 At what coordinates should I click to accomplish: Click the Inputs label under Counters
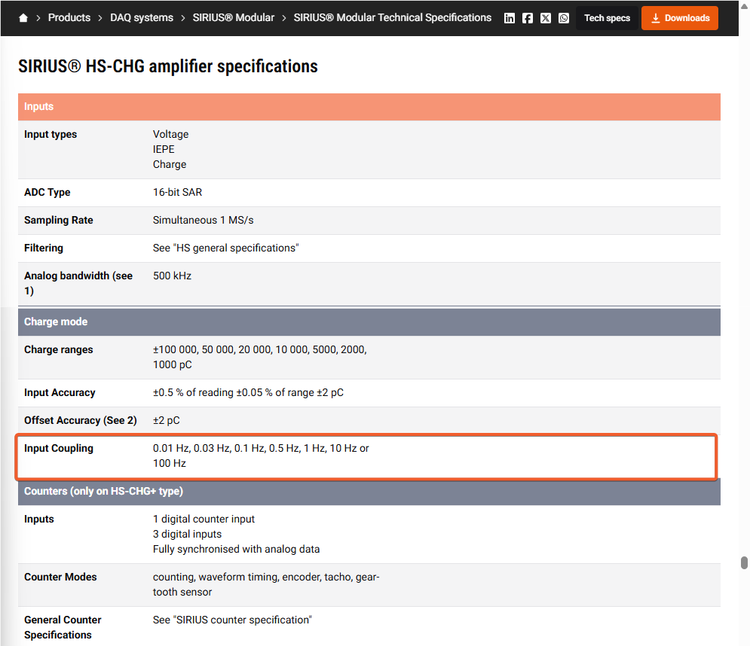tap(39, 519)
